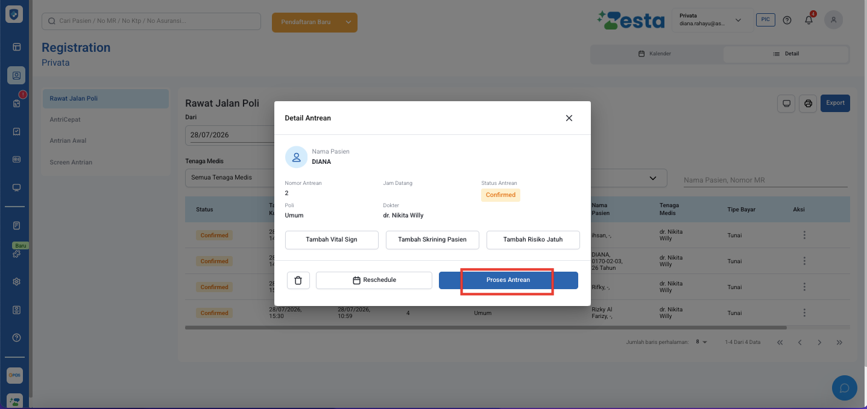The width and height of the screenshot is (867, 409).
Task: Click the print icon
Action: pyautogui.click(x=808, y=103)
